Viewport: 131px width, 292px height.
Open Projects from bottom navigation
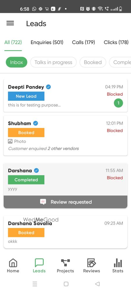pos(65,263)
